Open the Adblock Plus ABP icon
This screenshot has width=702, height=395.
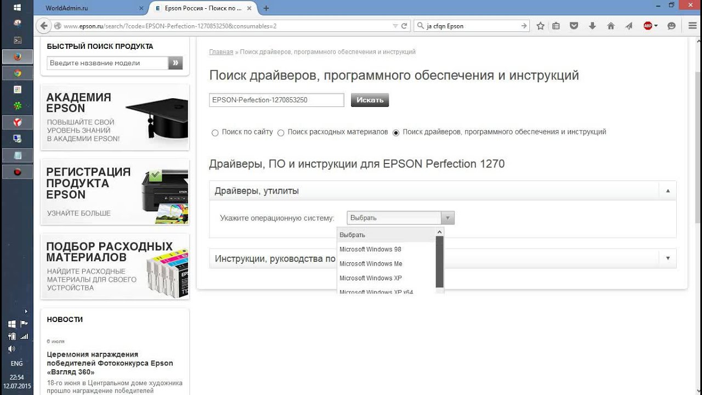pyautogui.click(x=648, y=26)
